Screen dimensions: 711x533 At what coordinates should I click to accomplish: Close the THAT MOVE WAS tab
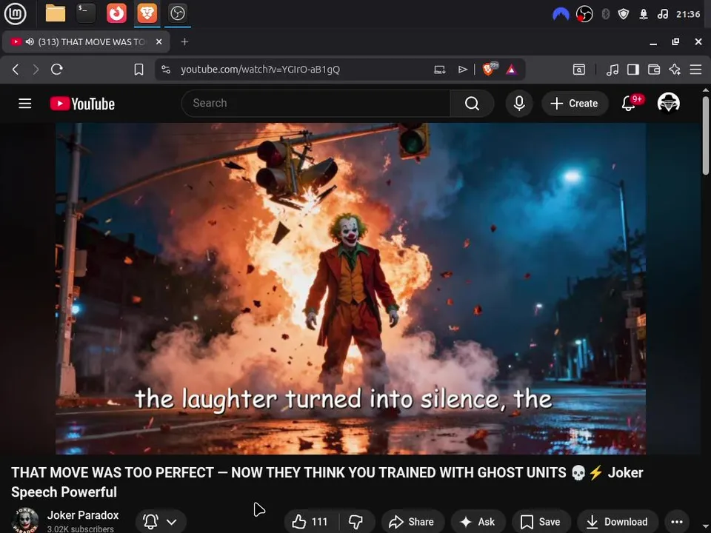click(x=158, y=41)
